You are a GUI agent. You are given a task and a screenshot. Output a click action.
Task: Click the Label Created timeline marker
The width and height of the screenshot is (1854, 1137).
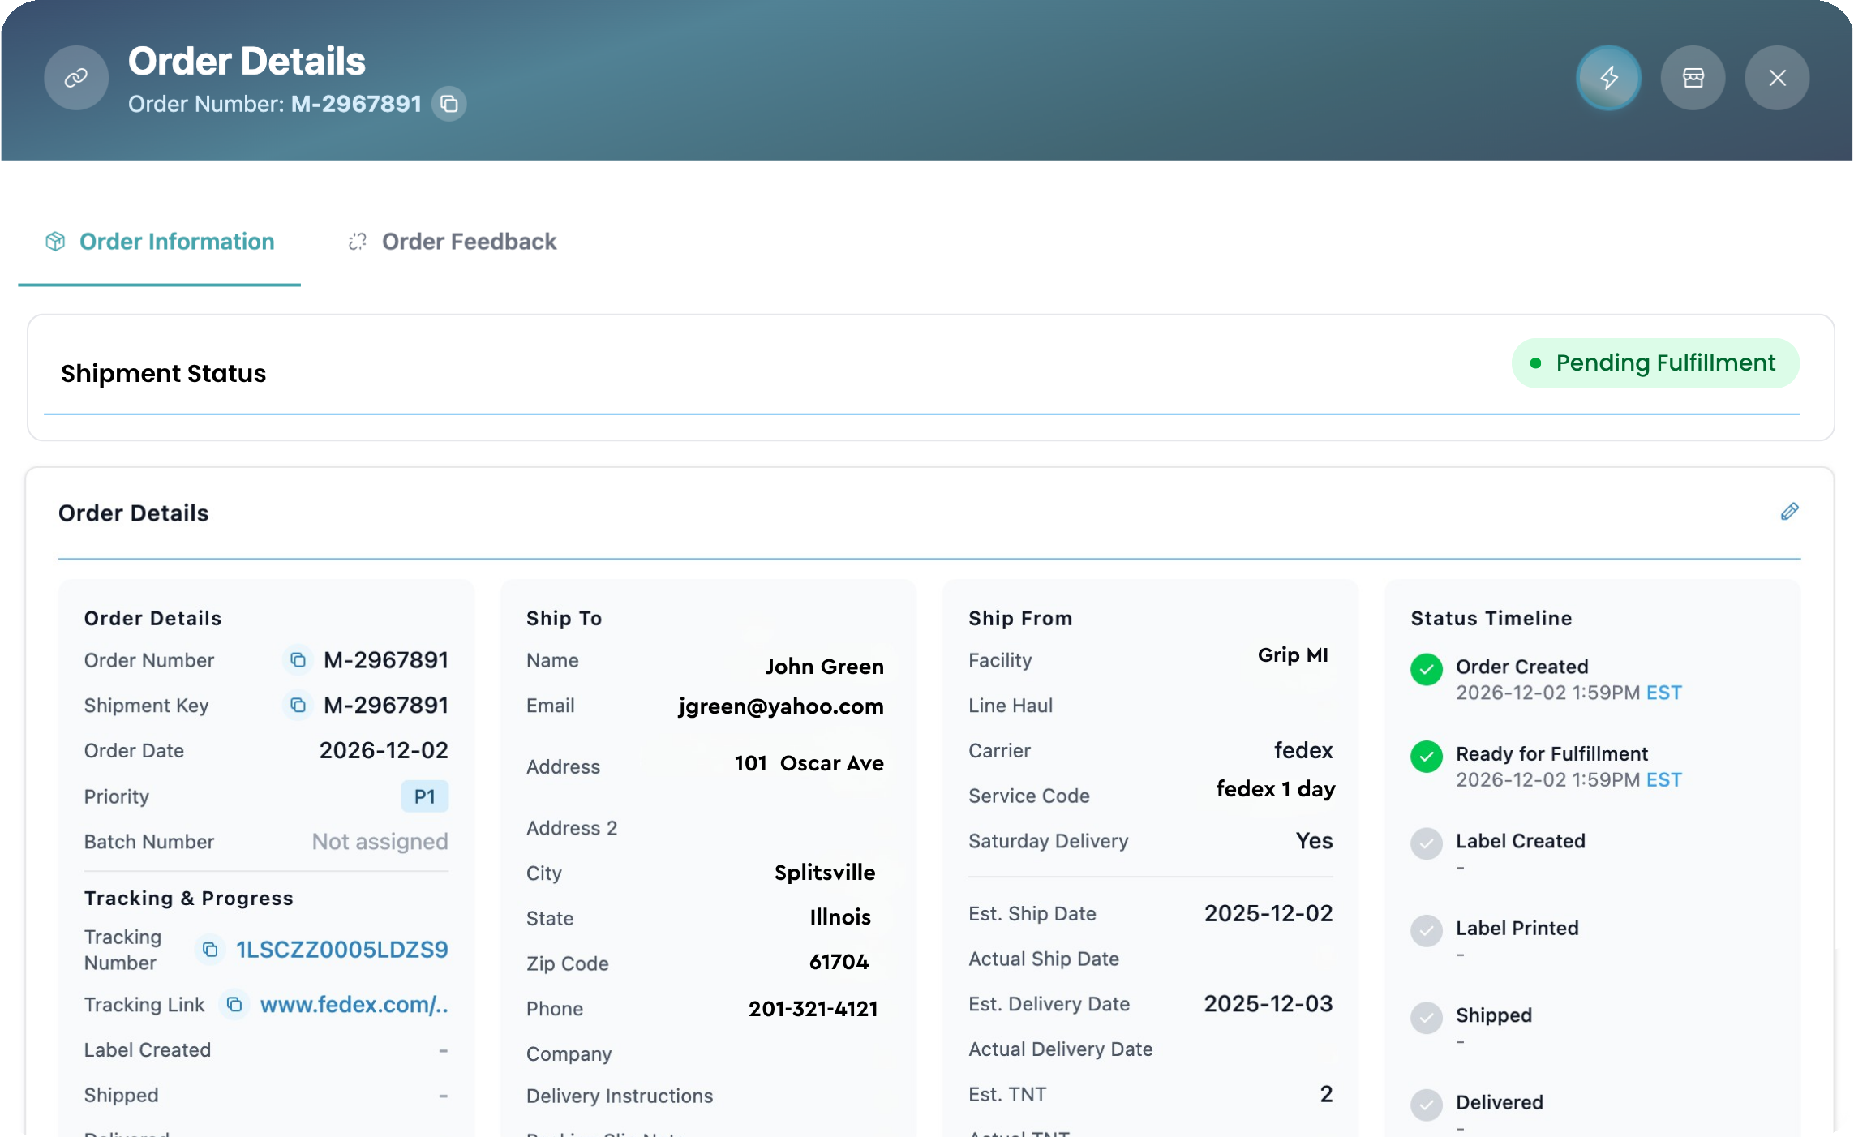[1426, 843]
